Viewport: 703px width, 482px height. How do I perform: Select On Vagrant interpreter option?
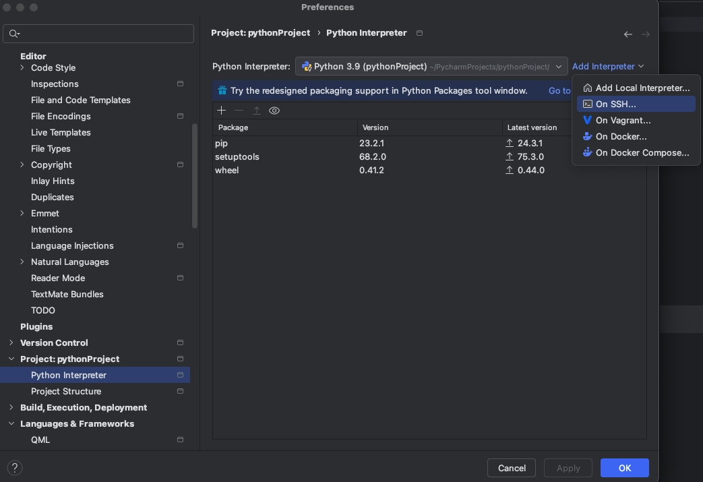[x=636, y=120]
